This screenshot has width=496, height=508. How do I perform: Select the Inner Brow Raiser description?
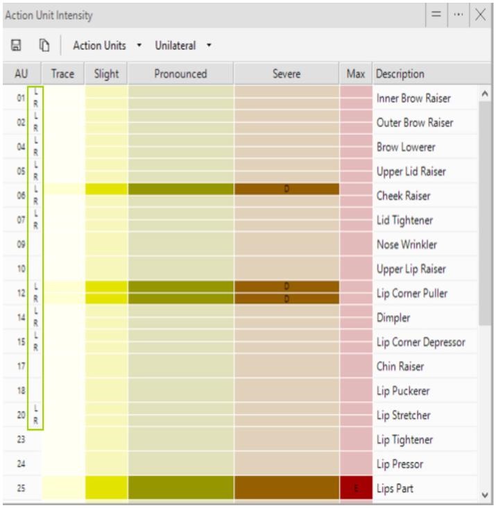(x=413, y=99)
